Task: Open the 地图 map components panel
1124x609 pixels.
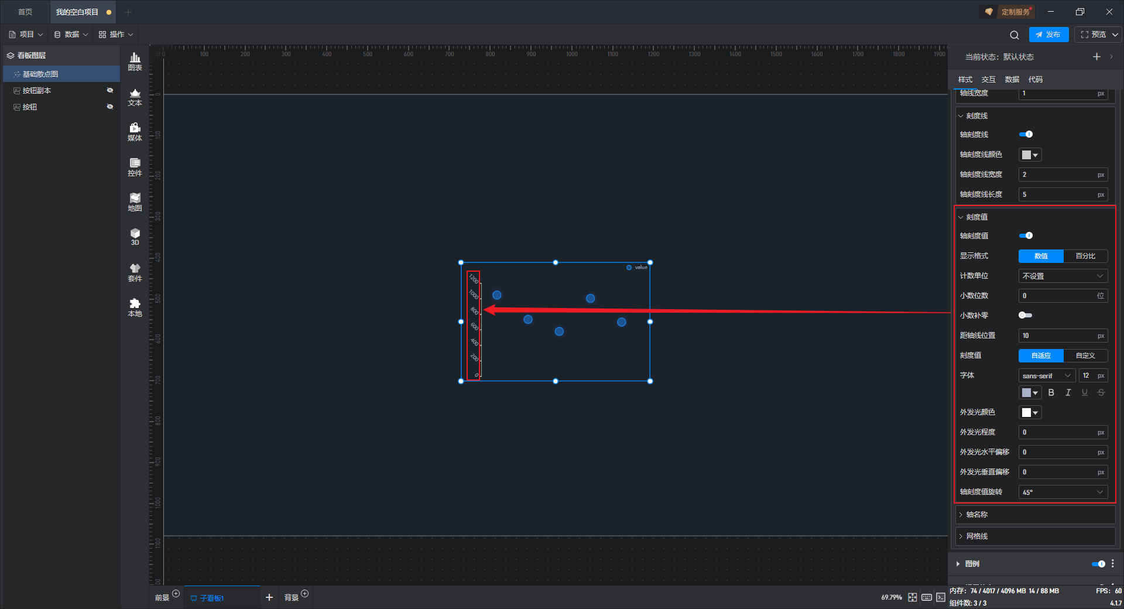Action: (x=135, y=202)
